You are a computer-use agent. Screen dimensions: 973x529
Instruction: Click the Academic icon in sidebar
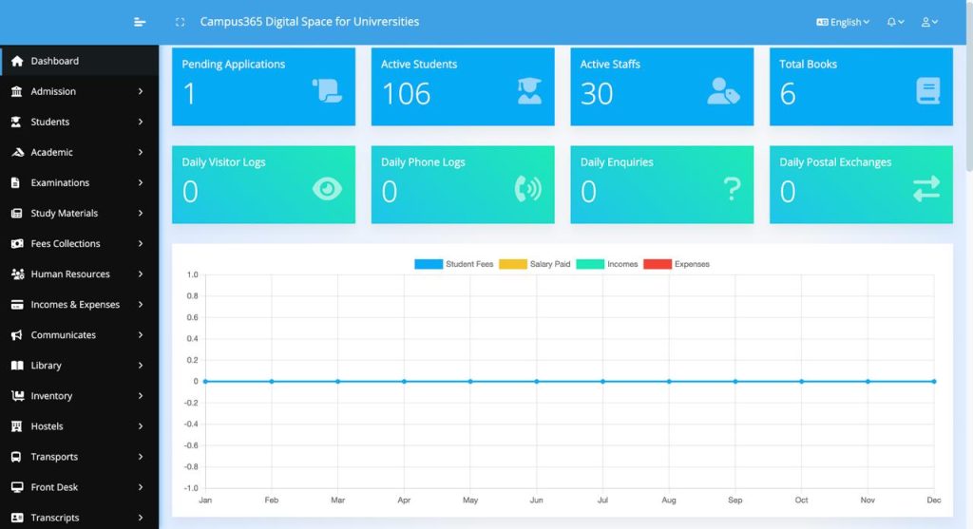[x=17, y=152]
